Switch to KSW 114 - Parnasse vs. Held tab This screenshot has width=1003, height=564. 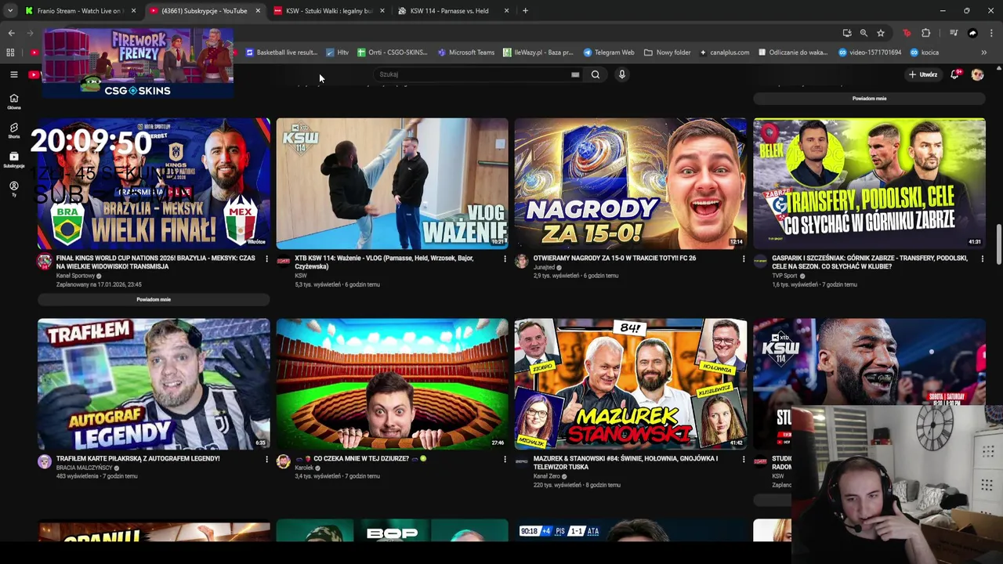(x=453, y=11)
